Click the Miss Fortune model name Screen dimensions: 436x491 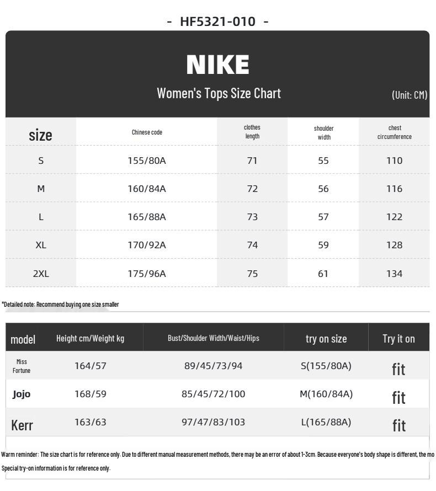click(x=22, y=366)
